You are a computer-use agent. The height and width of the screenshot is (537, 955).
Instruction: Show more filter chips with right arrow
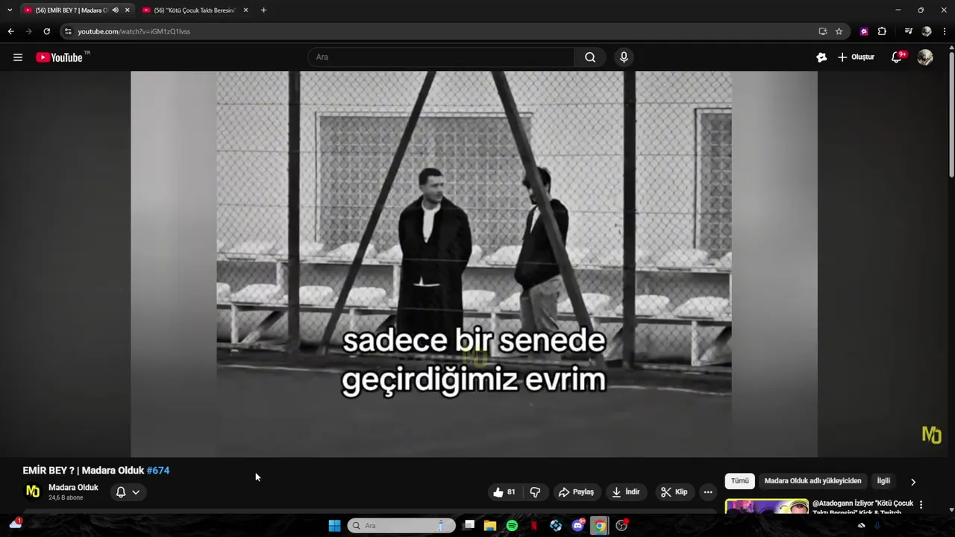pos(913,482)
